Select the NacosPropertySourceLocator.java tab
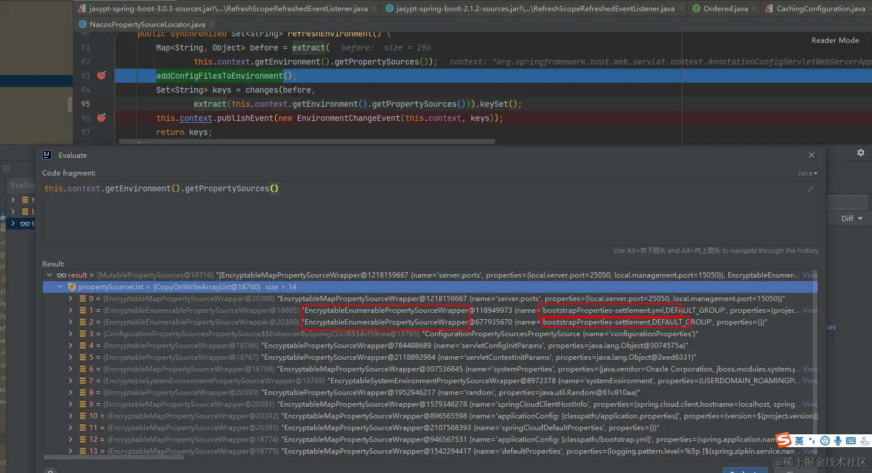Screen dimensions: 872x473 [x=147, y=25]
